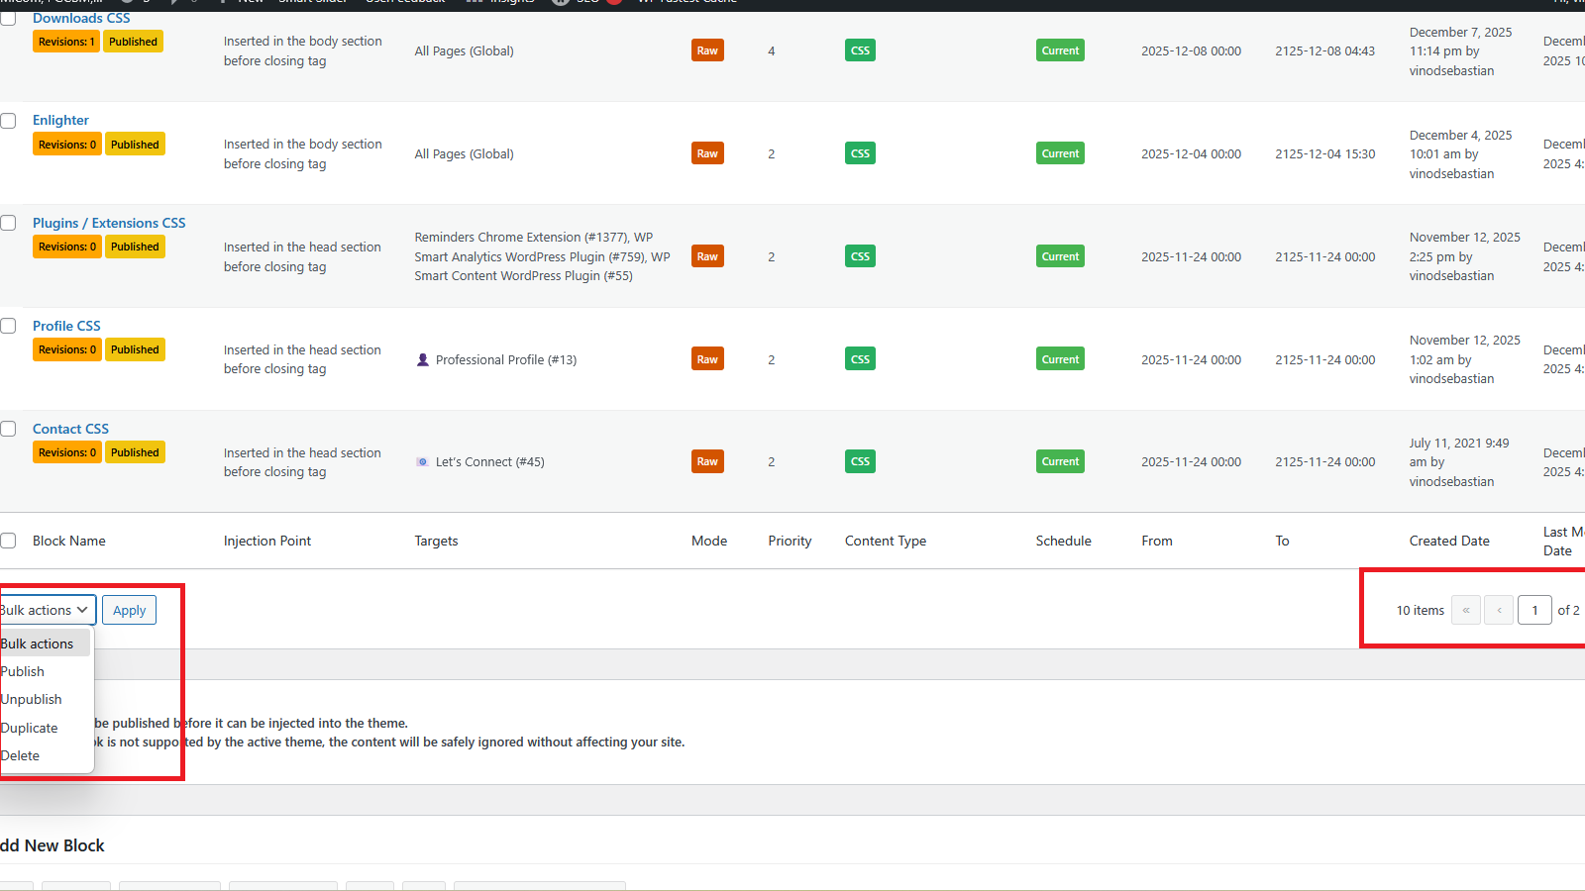Select the Plugins / Extensions CSS checkbox
The height and width of the screenshot is (891, 1585).
tap(9, 223)
